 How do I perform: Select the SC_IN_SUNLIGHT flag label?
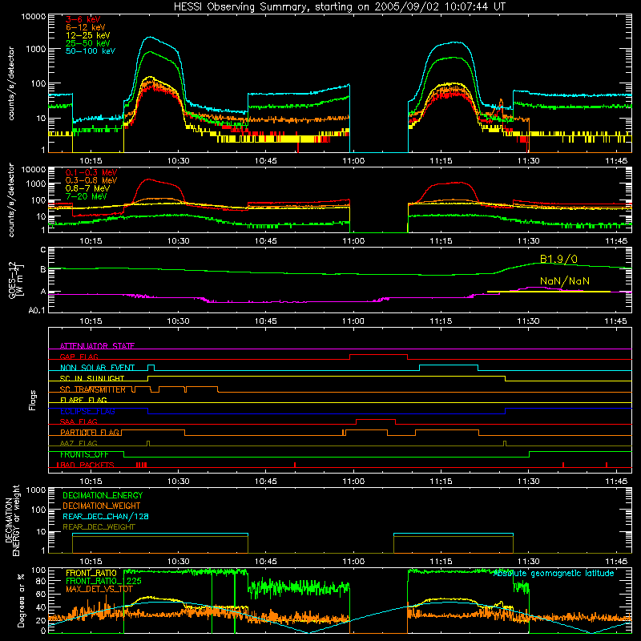point(92,378)
